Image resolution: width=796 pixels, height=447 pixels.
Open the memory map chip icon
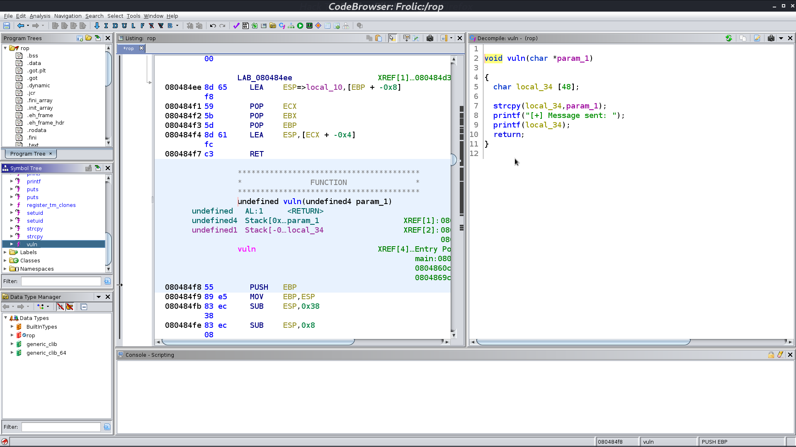coord(309,26)
